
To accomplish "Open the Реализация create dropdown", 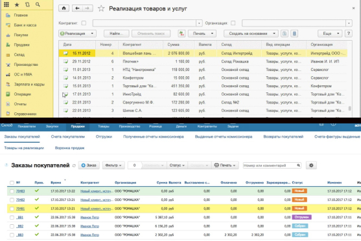I will tap(77, 34).
